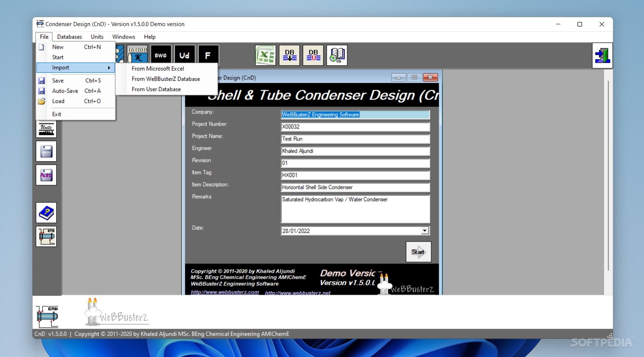This screenshot has width=644, height=357.
Task: Select From WeBBusterZ Database
Action: 167,79
